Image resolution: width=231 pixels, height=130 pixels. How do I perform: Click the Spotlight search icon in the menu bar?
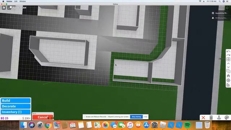(x=220, y=1)
